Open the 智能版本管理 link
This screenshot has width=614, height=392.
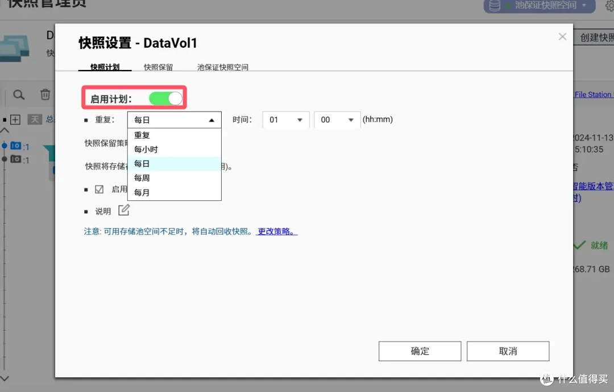593,186
